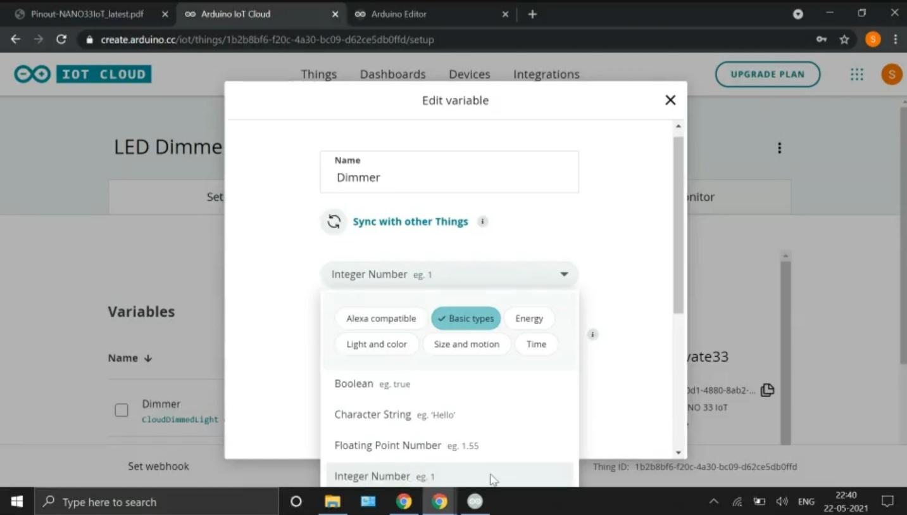Click the Set webhook link
Viewport: 907px width, 515px height.
tap(158, 466)
